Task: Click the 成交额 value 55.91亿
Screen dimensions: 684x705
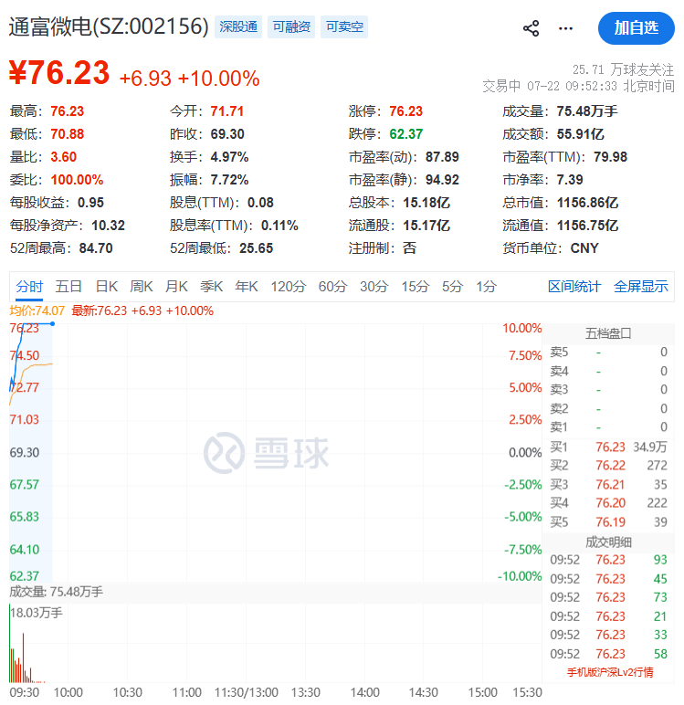Action: (x=580, y=134)
